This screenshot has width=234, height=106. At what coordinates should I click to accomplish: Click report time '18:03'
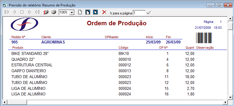click(218, 28)
